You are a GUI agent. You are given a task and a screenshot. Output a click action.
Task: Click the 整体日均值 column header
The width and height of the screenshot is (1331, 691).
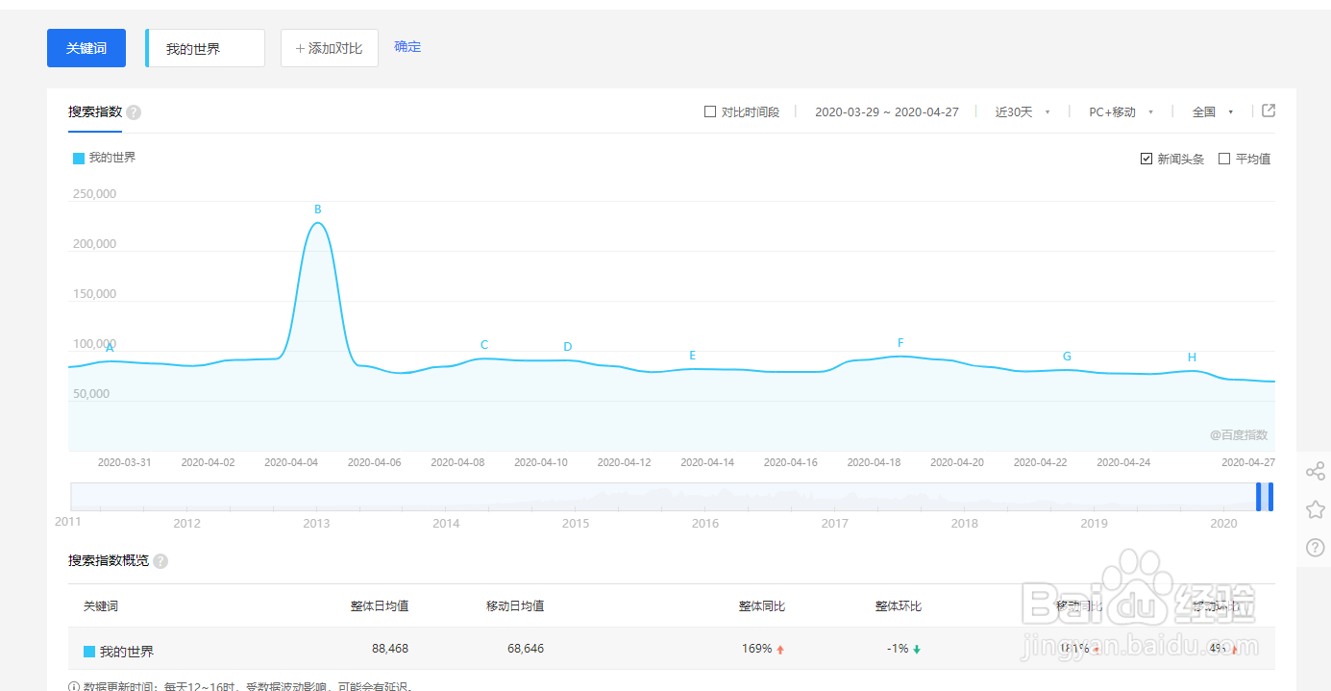click(x=380, y=606)
